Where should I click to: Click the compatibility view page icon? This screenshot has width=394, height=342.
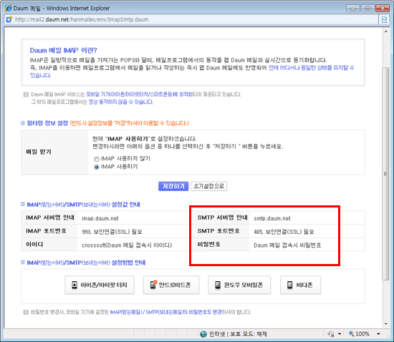(384, 19)
